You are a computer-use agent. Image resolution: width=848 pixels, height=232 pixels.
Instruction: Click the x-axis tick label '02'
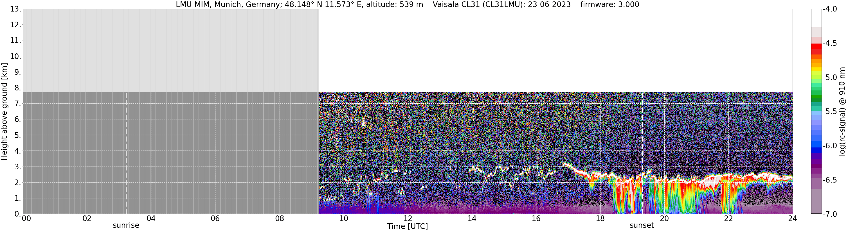coord(87,219)
